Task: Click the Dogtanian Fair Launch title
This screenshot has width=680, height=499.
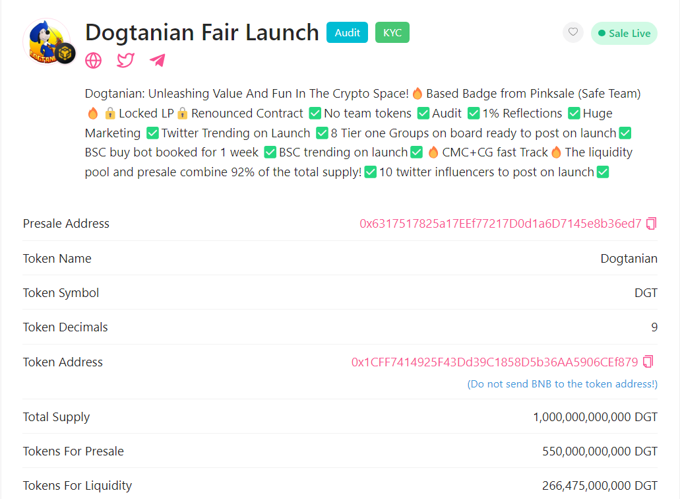Action: pyautogui.click(x=202, y=32)
